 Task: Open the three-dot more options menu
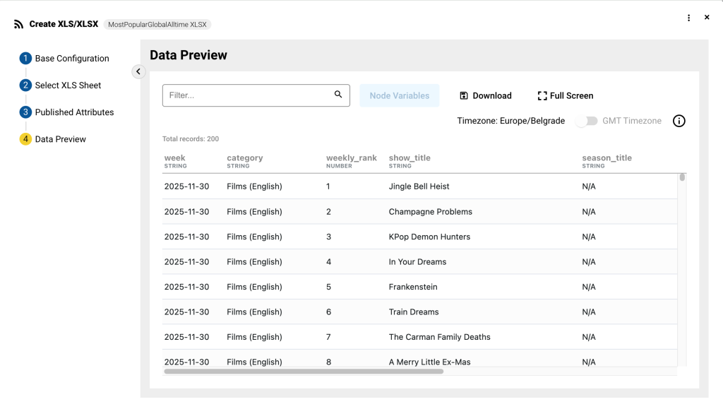[688, 18]
